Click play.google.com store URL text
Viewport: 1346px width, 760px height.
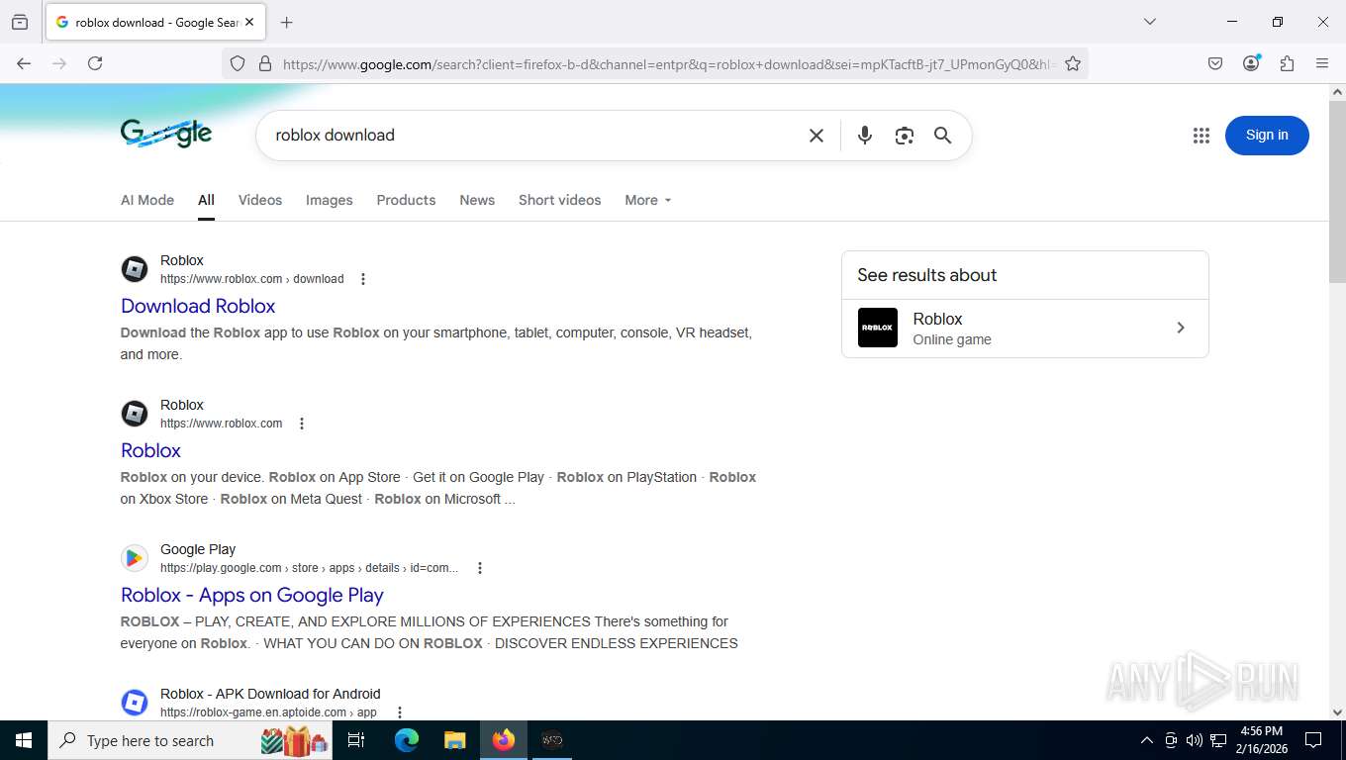(309, 568)
